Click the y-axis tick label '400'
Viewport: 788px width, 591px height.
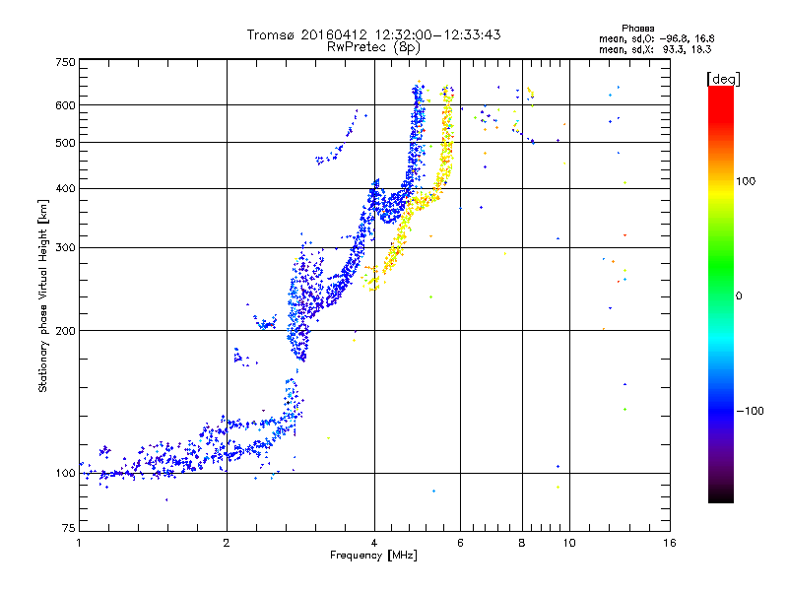65,189
